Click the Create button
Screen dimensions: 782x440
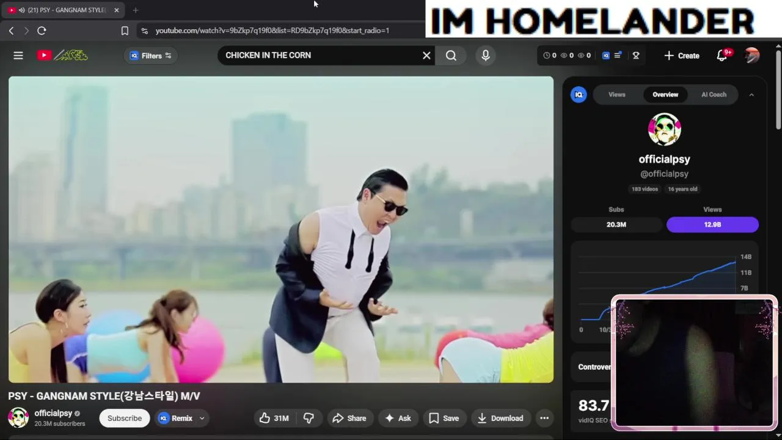(x=682, y=56)
